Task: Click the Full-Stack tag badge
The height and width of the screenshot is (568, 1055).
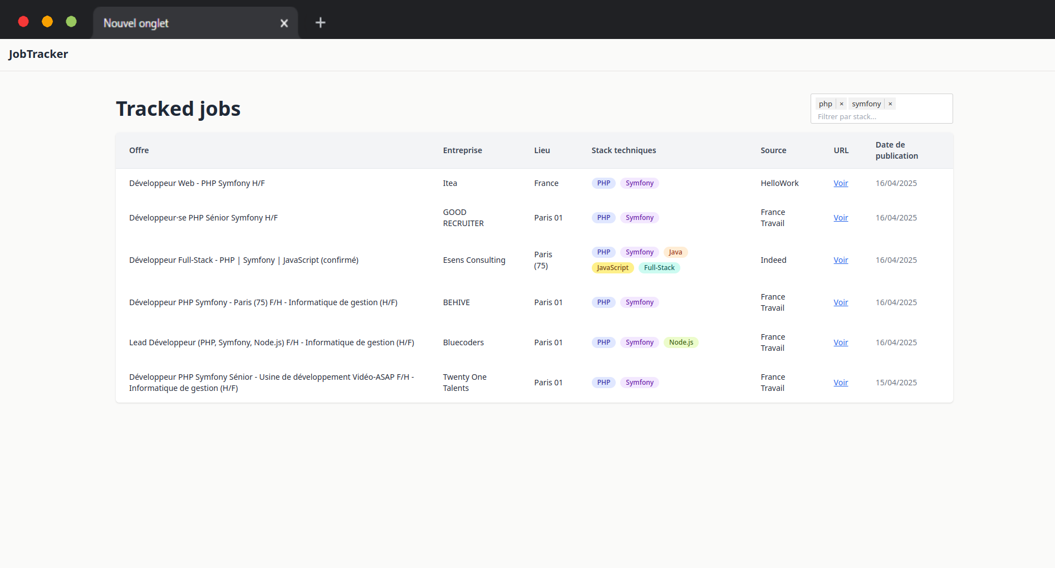Action: coord(659,268)
